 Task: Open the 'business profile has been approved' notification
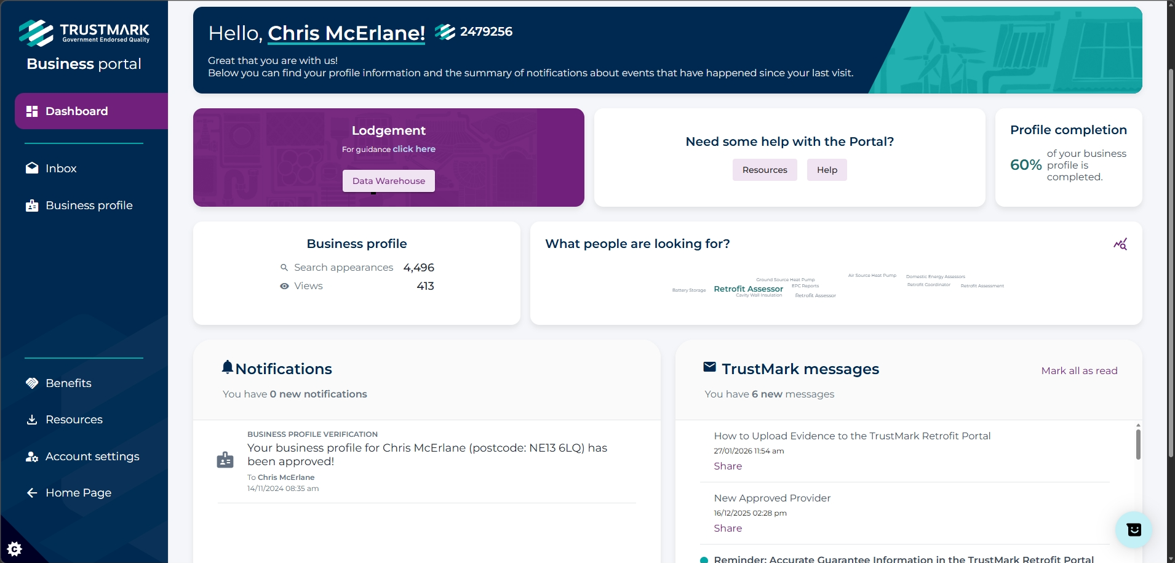pyautogui.click(x=427, y=455)
